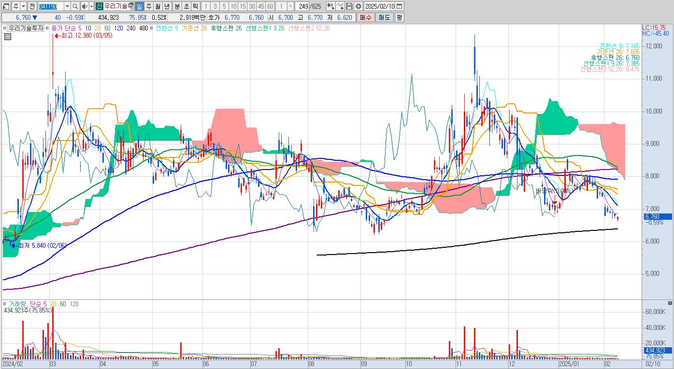The image size is (674, 369).
Task: Click the small square marker before 전환선 9
Action: point(153,28)
